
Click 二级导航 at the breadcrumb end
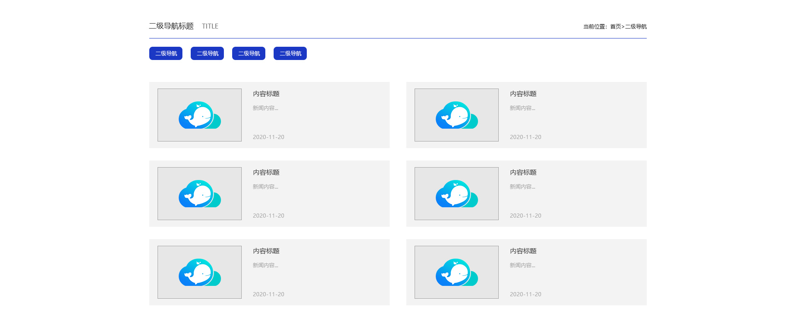coord(636,26)
